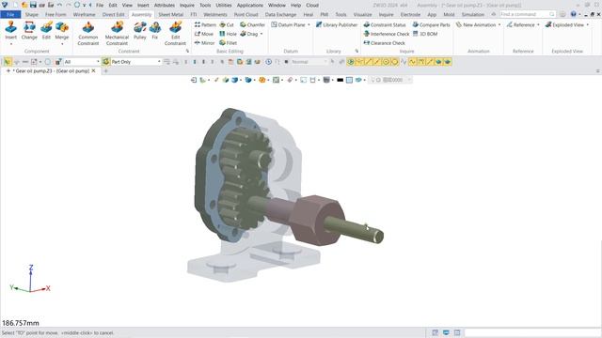
Task: Toggle the circle-center snap filter button
Action: point(386,62)
